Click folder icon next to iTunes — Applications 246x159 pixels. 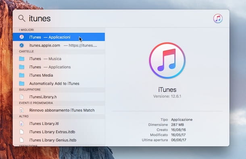pos(22,67)
